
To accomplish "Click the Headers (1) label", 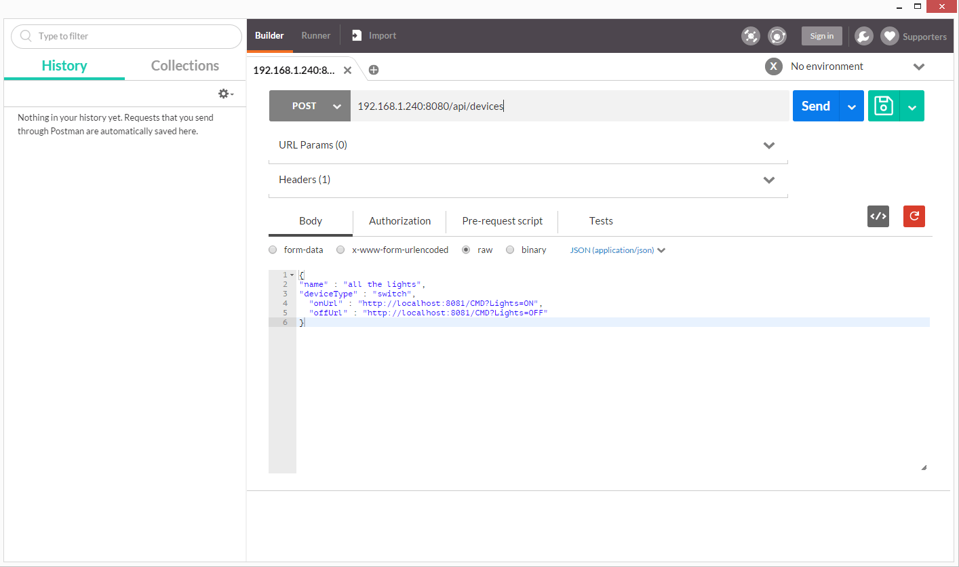I will (305, 180).
